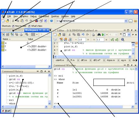Image resolution: width=139 pixels, height=118 pixels.
Task: Open the File menu
Action: [3, 16]
